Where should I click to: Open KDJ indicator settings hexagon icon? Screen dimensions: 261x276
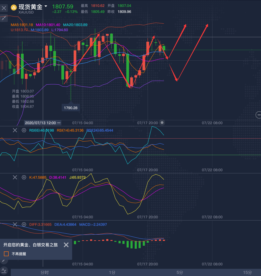coord(24,177)
